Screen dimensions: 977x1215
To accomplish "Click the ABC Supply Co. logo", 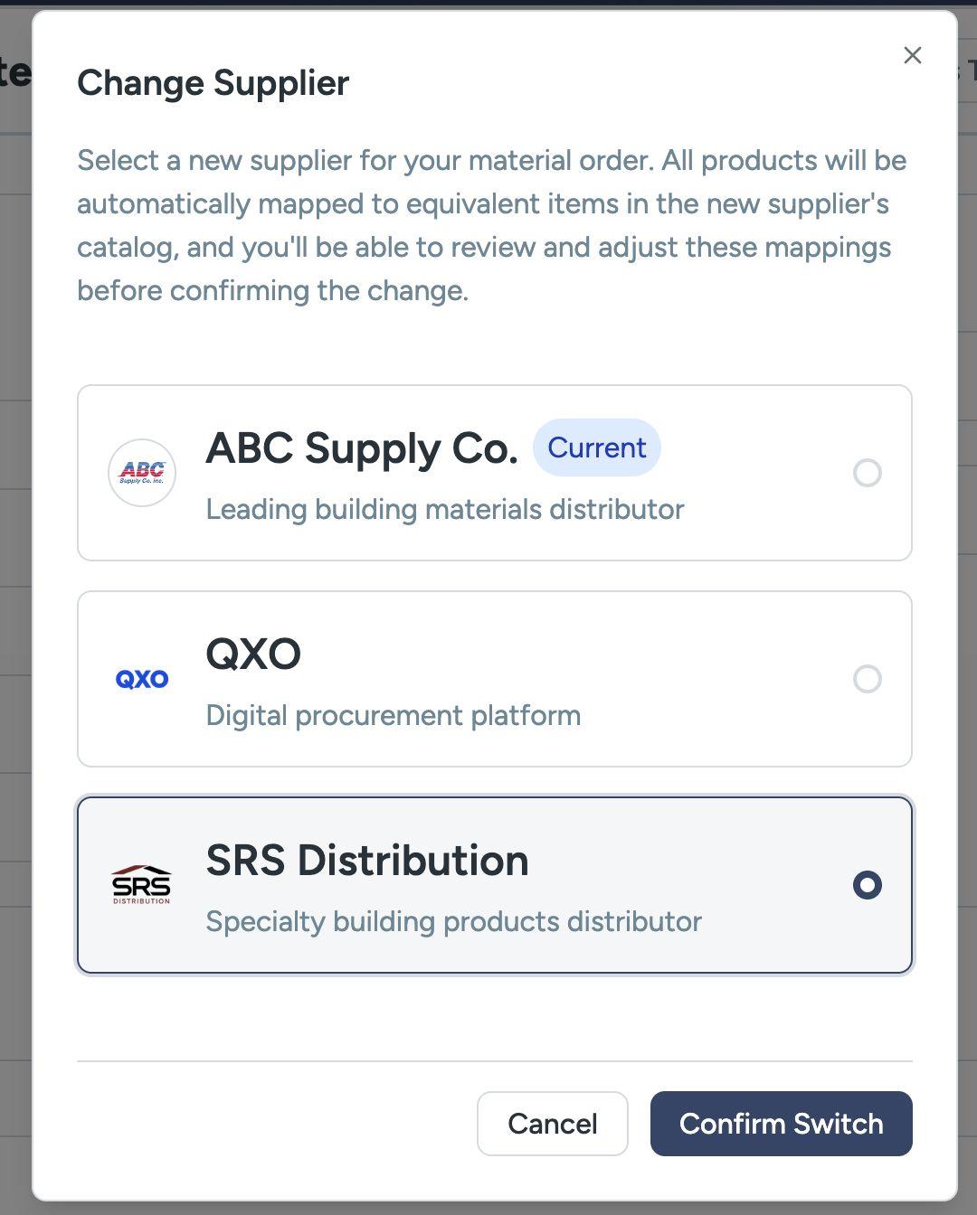I will pos(142,473).
